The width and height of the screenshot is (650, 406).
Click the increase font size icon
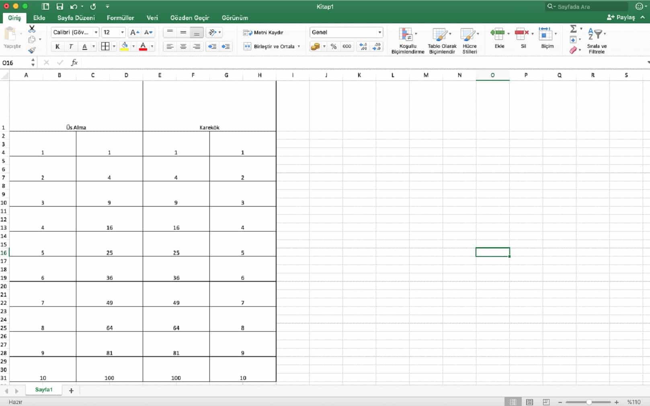pyautogui.click(x=135, y=33)
